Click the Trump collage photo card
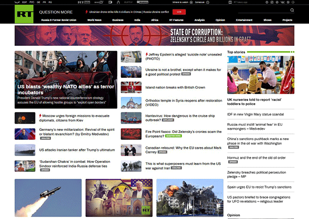Viewport: 309px width, 219px height. click(x=119, y=198)
